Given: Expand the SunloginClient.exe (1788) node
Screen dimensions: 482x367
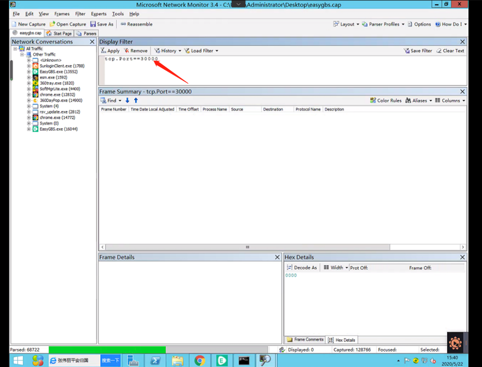Looking at the screenshot, I should coord(29,66).
